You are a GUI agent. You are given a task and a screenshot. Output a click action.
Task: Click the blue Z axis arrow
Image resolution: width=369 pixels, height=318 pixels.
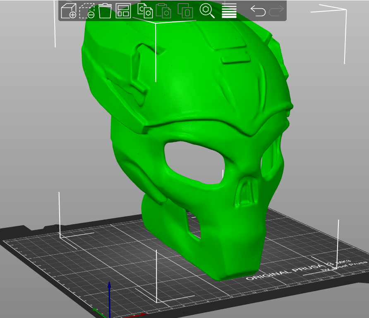[110, 299]
